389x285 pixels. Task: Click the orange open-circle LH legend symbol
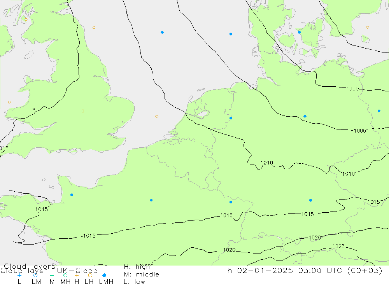[90, 275]
